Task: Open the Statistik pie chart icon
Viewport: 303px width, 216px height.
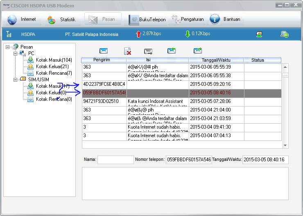Action: (51, 20)
